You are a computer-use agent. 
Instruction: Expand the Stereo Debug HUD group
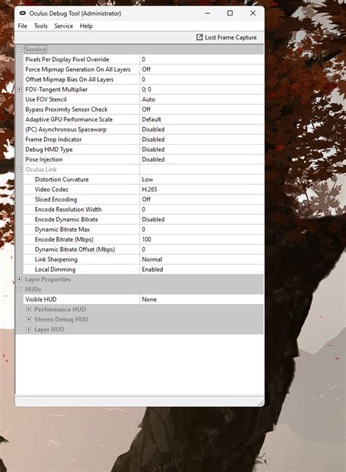point(28,319)
